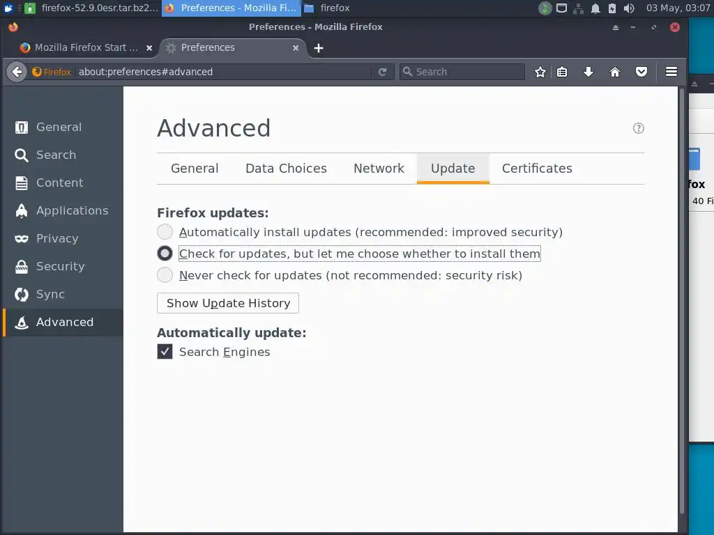Go back with the back arrow button
714x535 pixels.
17,72
